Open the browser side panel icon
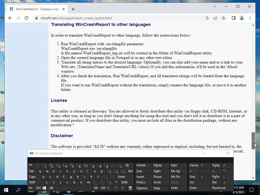The height and width of the screenshot is (195, 260). click(234, 18)
